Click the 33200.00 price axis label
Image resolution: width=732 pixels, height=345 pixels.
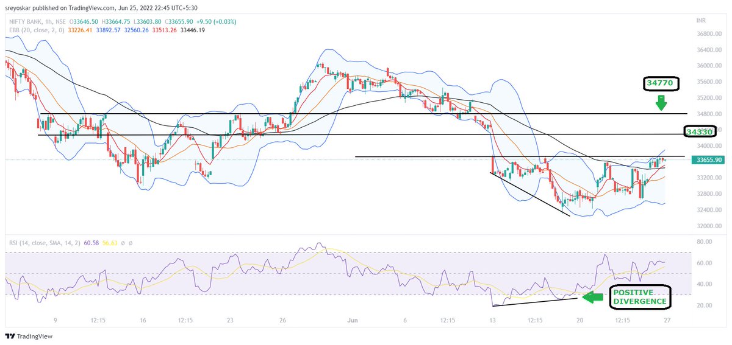709,178
